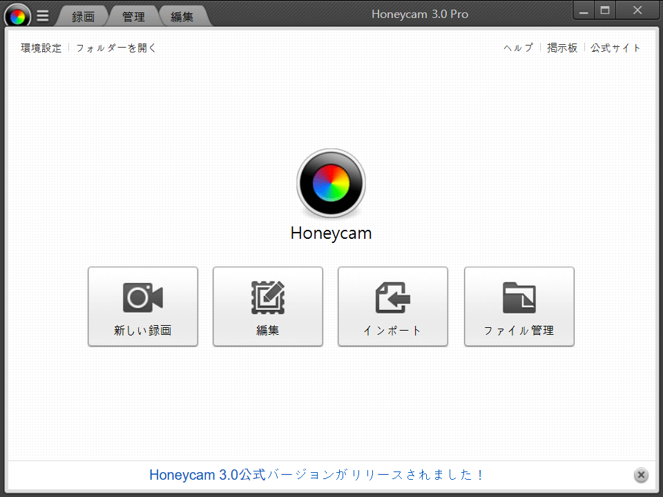
Task: Open ファイル管理 (file management)
Action: pos(519,306)
